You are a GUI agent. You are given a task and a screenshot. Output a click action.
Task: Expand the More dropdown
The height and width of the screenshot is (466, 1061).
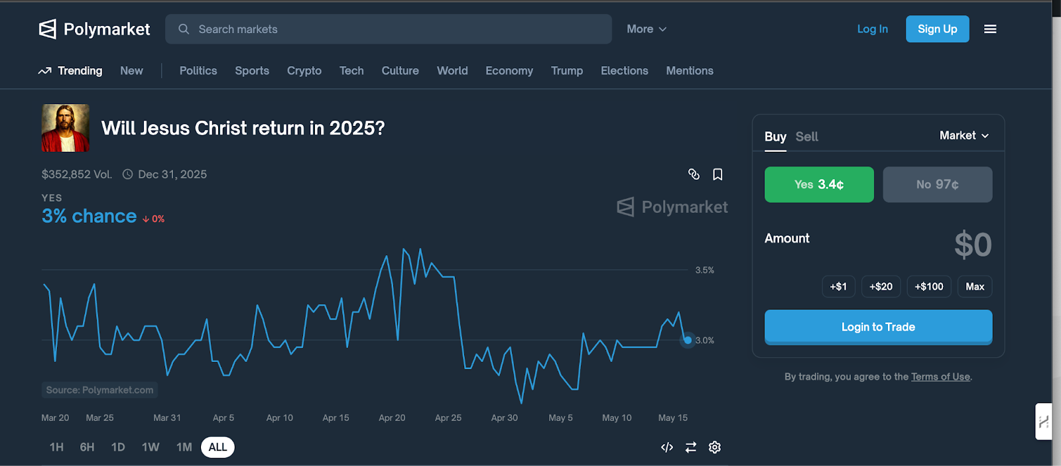(x=647, y=29)
